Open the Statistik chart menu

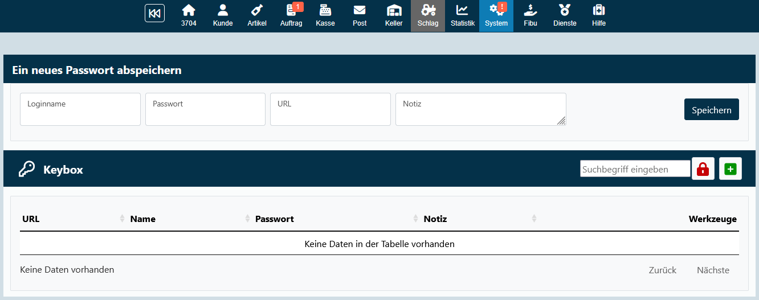(462, 15)
